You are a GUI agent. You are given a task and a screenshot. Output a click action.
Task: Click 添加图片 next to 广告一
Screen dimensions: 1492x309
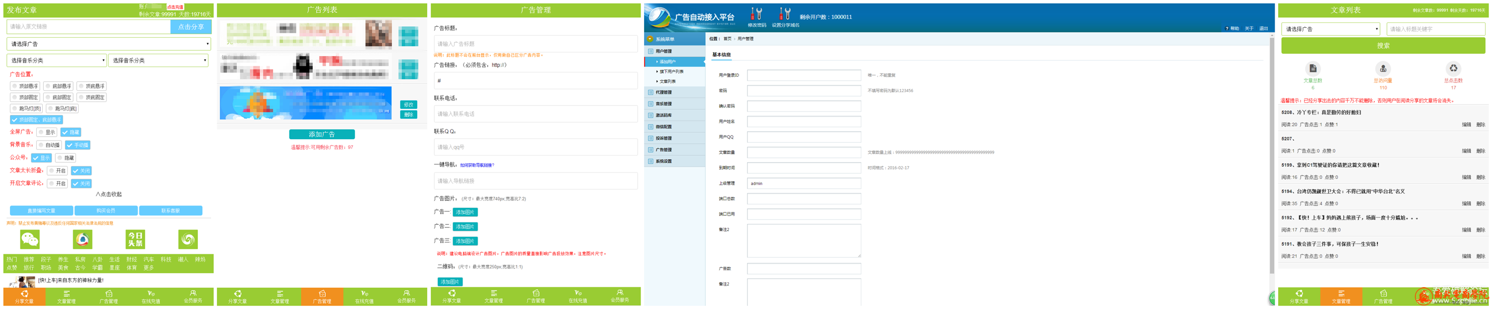pyautogui.click(x=465, y=213)
